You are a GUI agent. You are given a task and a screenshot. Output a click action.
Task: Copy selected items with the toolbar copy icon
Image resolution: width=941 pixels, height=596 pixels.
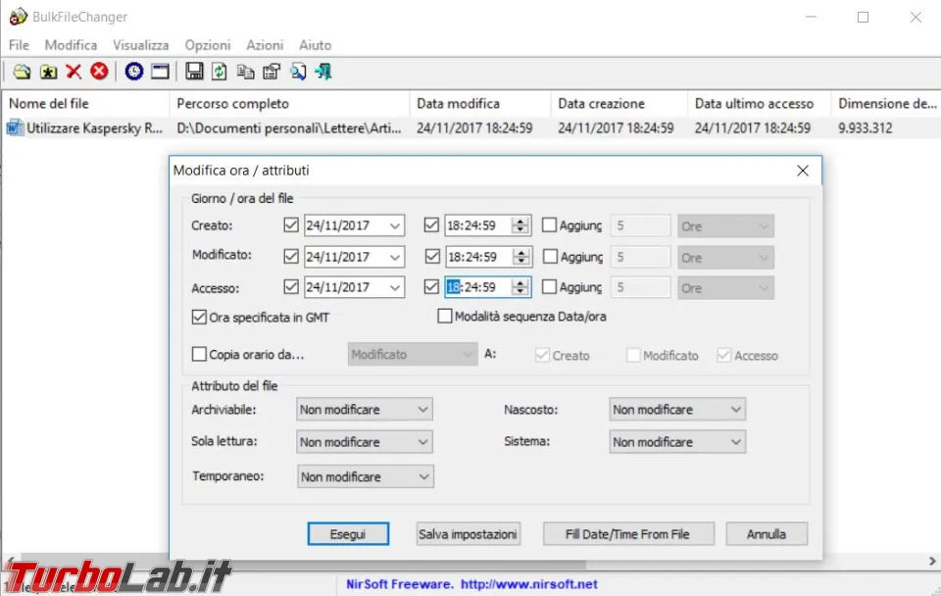(x=245, y=72)
